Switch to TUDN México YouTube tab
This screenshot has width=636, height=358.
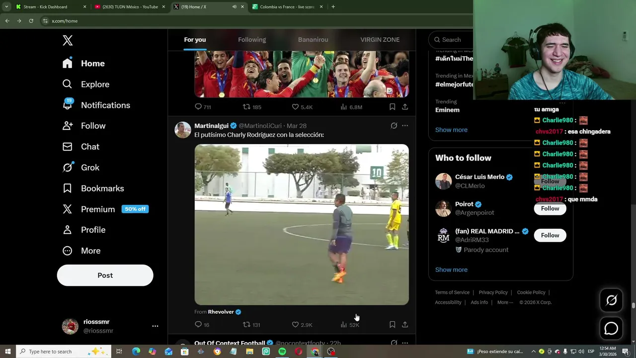130,7
